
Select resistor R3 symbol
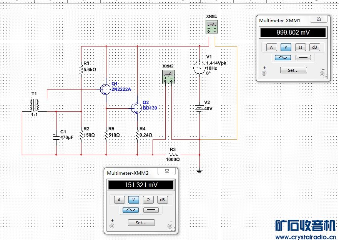(x=173, y=155)
